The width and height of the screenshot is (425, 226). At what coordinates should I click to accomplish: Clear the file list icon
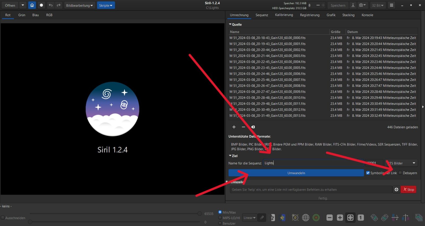click(253, 127)
